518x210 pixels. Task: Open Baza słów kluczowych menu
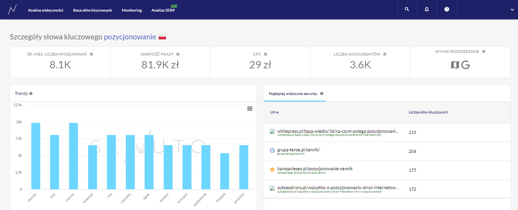pos(92,10)
